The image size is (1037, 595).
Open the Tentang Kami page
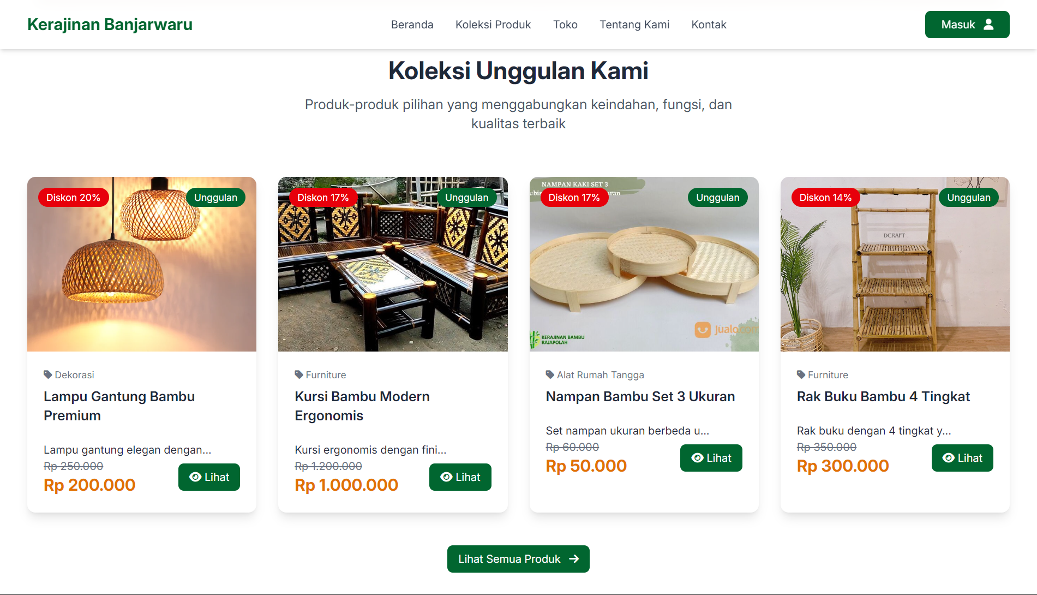(634, 25)
